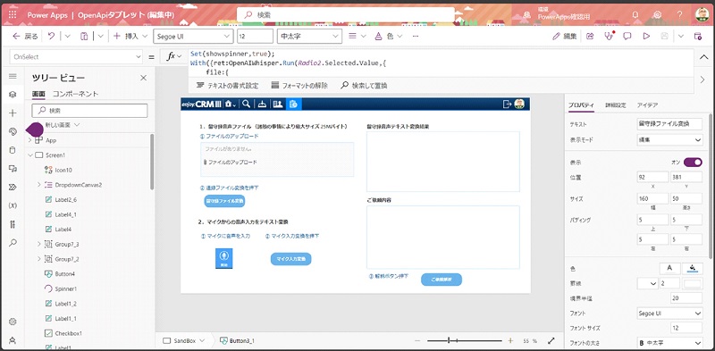
Task: Collapse the formula bar with chevron
Action: click(703, 57)
